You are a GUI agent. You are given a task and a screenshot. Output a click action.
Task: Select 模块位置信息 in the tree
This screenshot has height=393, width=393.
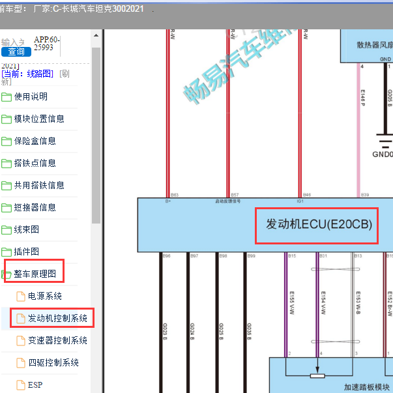39,119
